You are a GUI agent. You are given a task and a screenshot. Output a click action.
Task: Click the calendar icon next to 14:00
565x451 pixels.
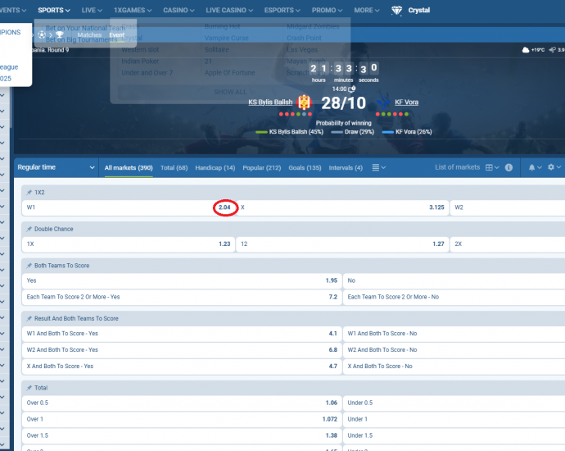point(352,89)
